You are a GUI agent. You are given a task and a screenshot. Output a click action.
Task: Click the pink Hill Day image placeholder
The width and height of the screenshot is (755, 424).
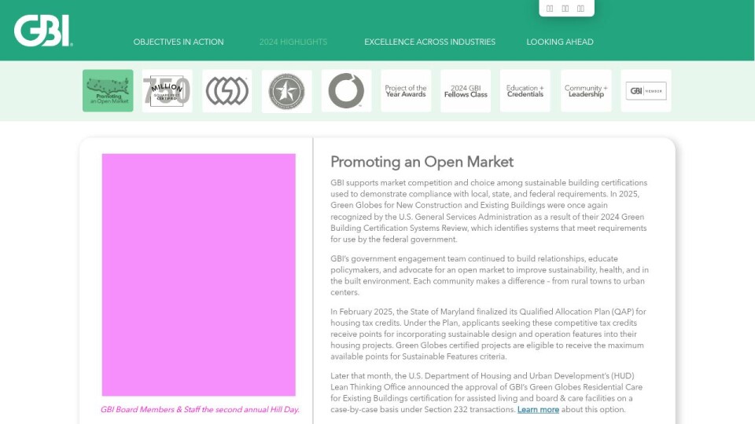point(199,275)
